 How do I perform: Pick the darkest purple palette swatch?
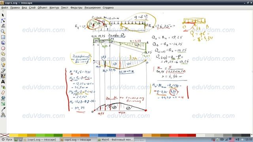click(x=138, y=135)
